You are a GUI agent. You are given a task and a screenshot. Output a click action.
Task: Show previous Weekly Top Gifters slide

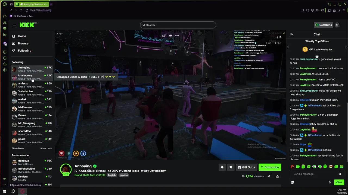(x=288, y=47)
